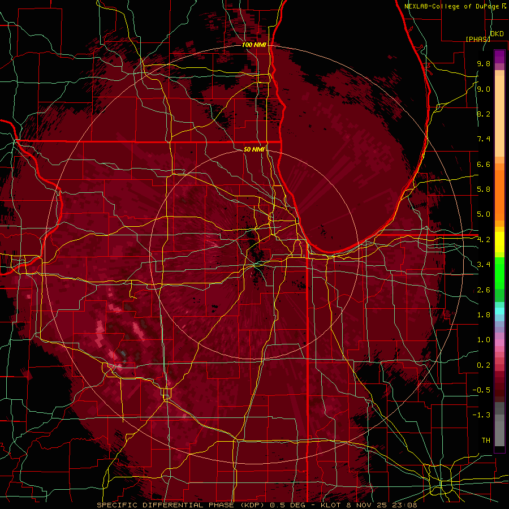Select the 9.0 value on the color scale
Viewport: 509px width, 509px height.
484,89
